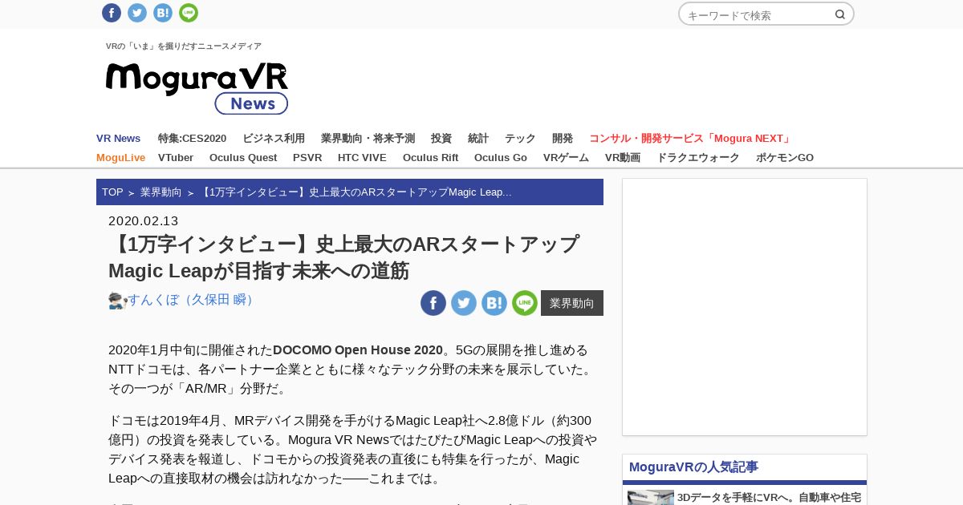
Task: Click the tagline VRの「いま」を掘りだすニュースメディア
Action: (x=184, y=46)
